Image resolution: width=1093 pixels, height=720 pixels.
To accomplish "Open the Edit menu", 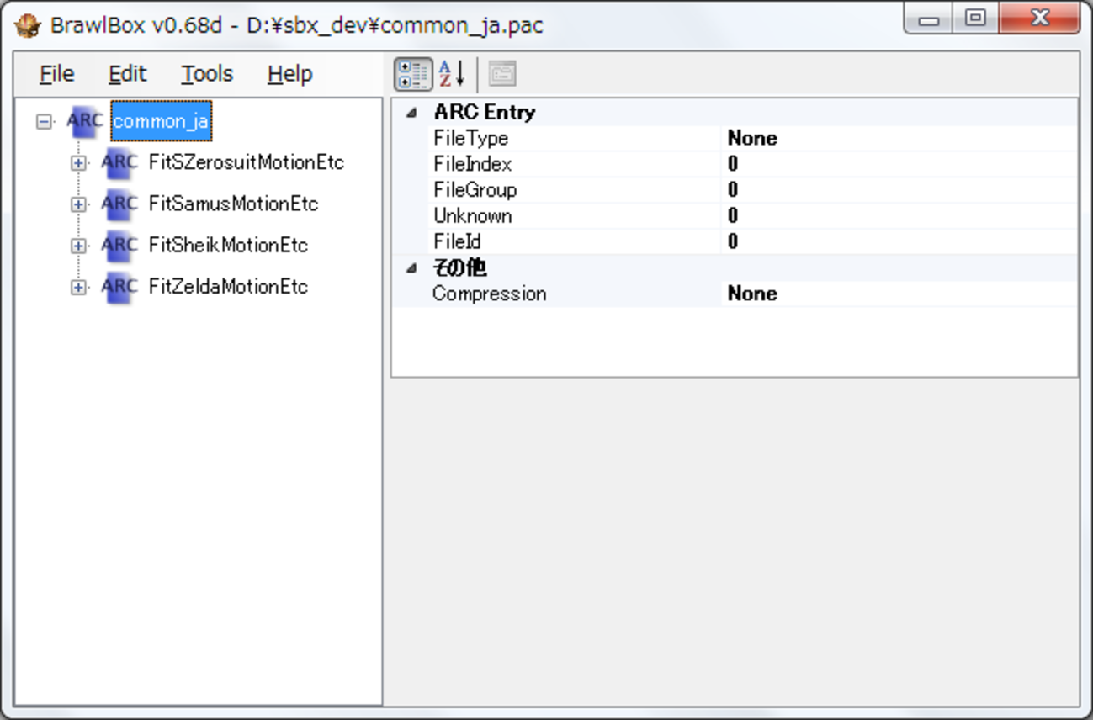I will tap(128, 74).
